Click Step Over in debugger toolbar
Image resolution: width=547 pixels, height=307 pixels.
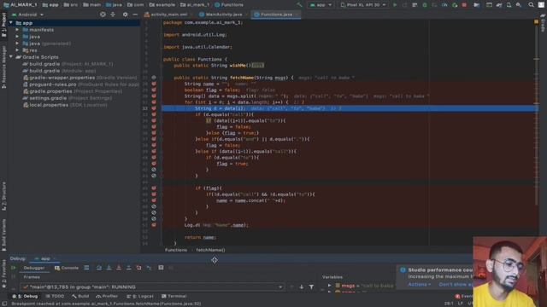(99, 268)
